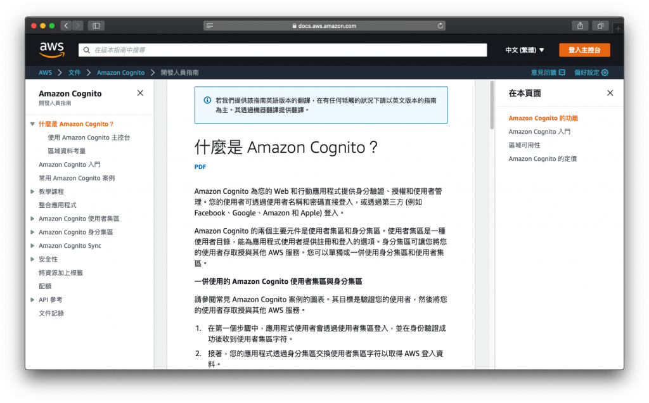Add a new tab with plus button
Screen dimensions: 649x403
[618, 29]
